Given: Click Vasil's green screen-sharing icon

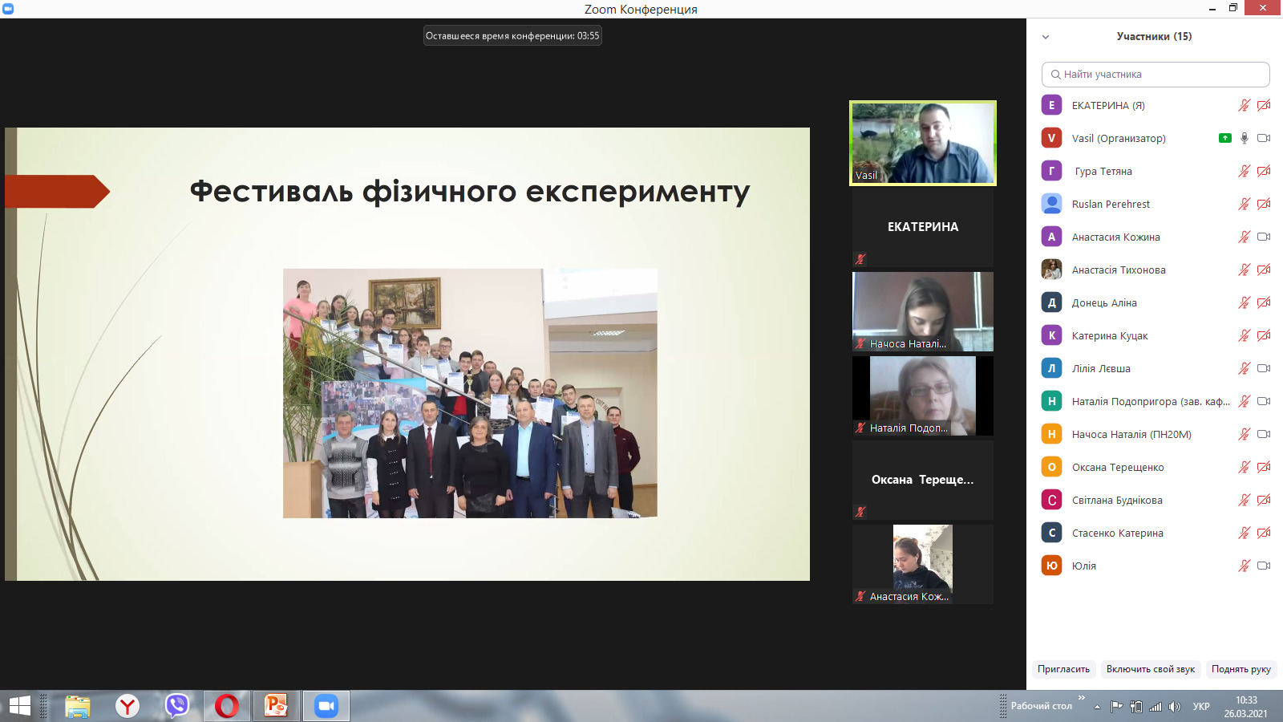Looking at the screenshot, I should click(1224, 138).
